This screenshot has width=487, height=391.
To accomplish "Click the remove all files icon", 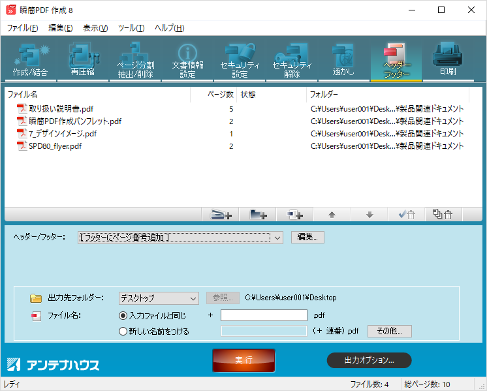I will [443, 215].
